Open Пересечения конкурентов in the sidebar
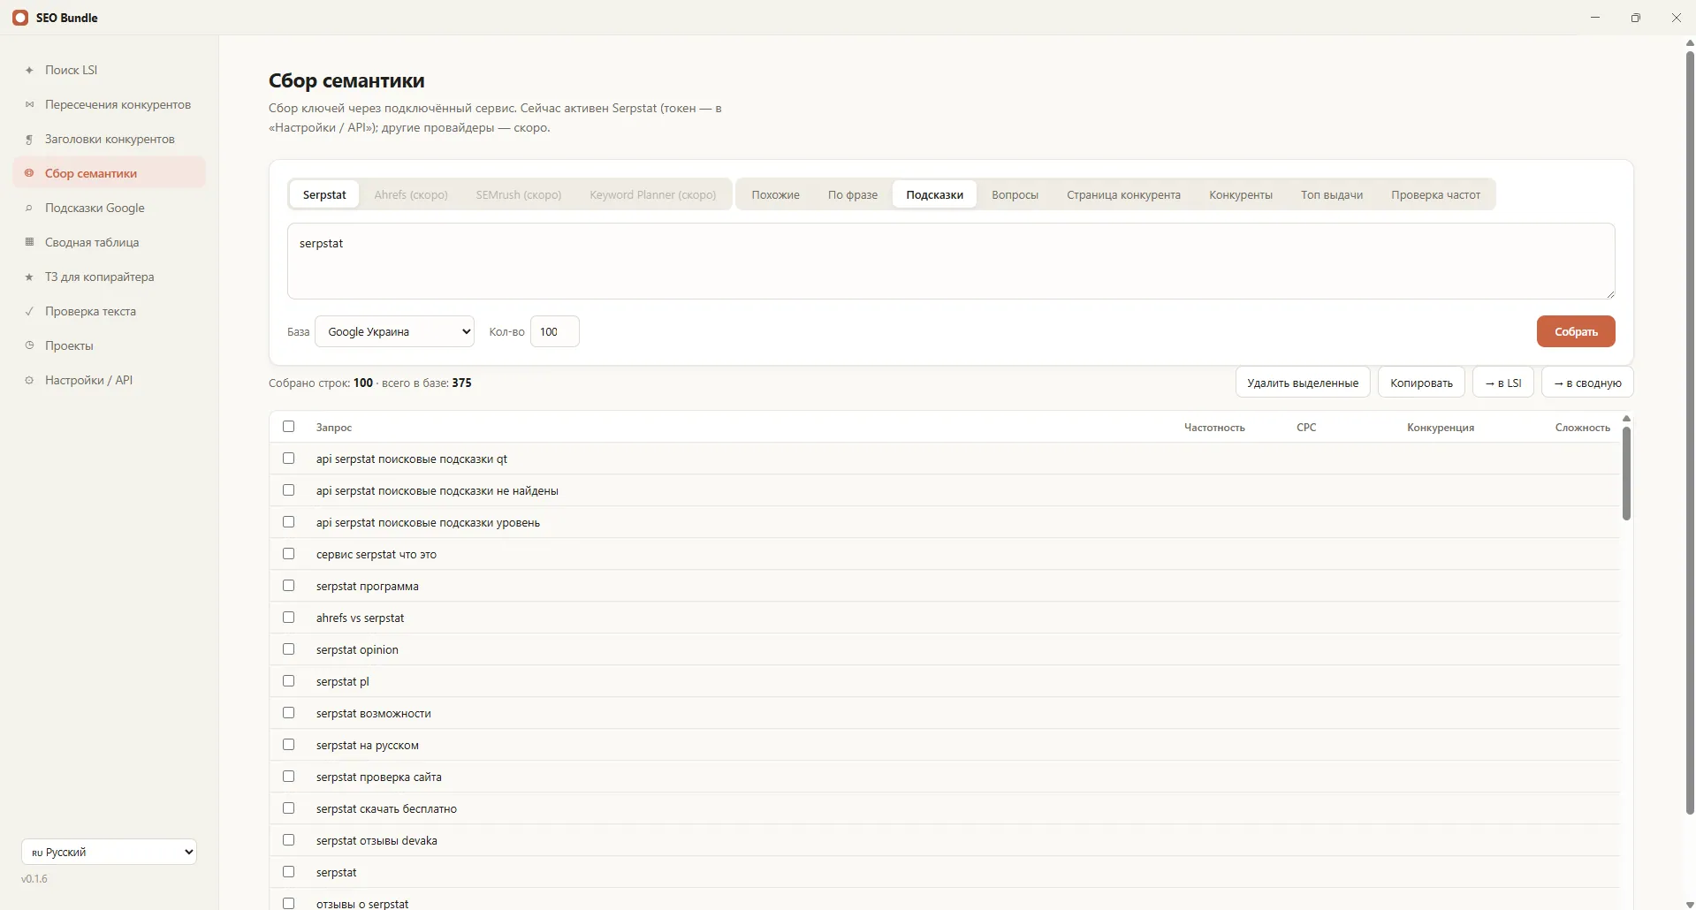The width and height of the screenshot is (1696, 910). pyautogui.click(x=110, y=104)
